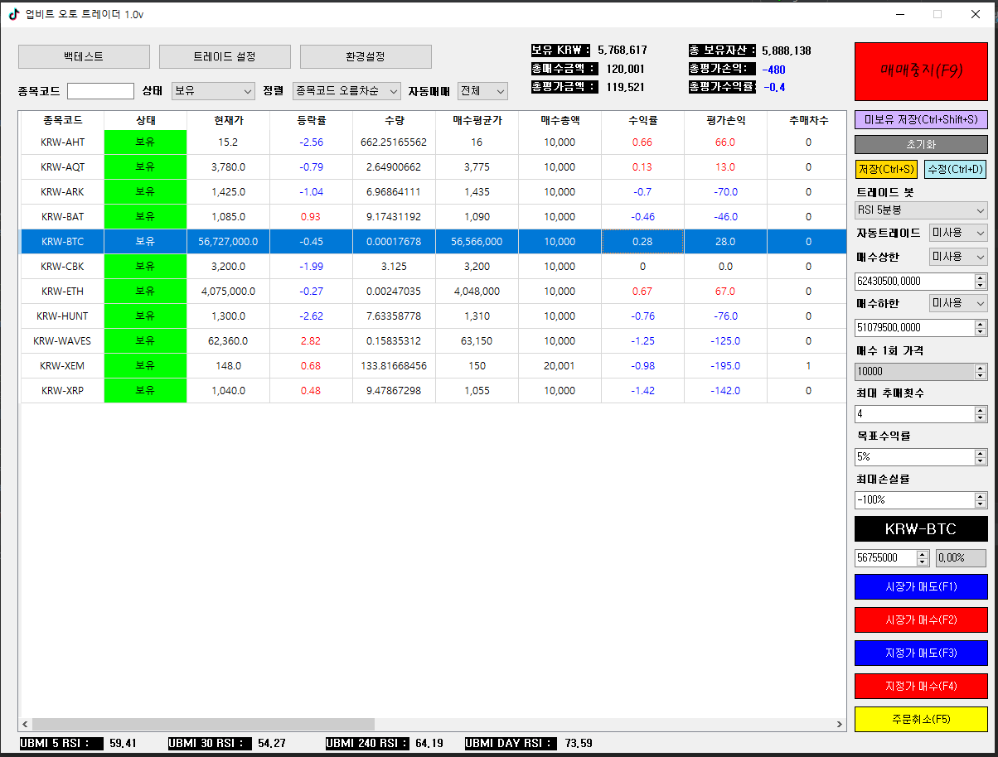The width and height of the screenshot is (998, 757).
Task: Select the KRW-XRP row
Action: click(x=434, y=391)
